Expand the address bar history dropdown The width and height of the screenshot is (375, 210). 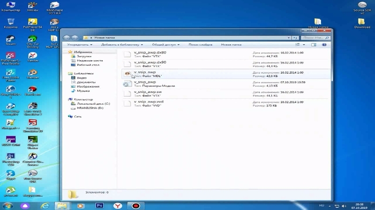[289, 38]
